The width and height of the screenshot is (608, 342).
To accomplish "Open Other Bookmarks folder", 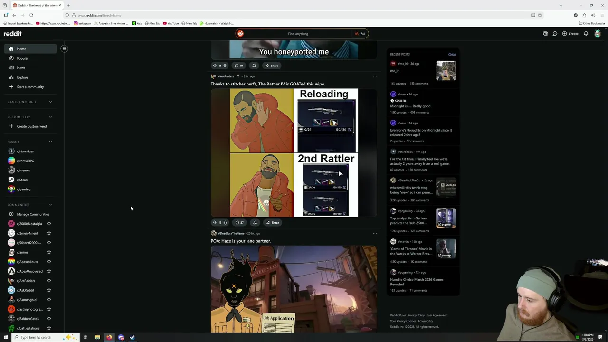I will [592, 23].
